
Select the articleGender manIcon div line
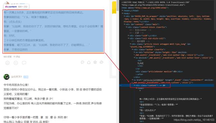[159, 72]
